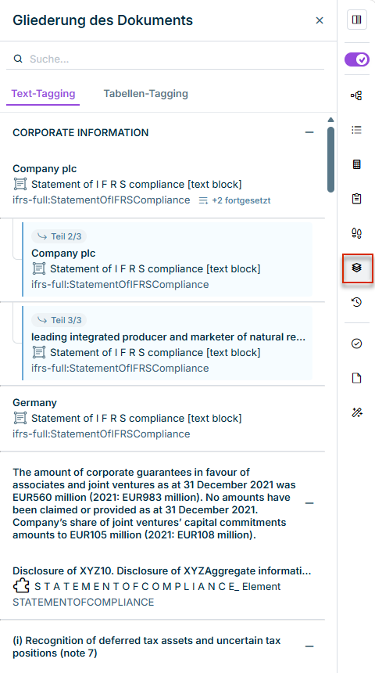Open the clipboard icon in sidebar

pyautogui.click(x=356, y=199)
